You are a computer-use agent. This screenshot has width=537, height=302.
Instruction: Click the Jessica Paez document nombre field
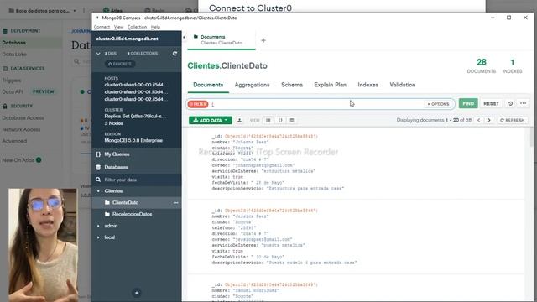tap(241, 216)
